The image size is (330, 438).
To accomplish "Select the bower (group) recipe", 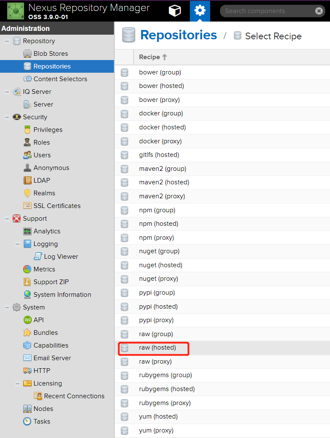I will click(222, 72).
